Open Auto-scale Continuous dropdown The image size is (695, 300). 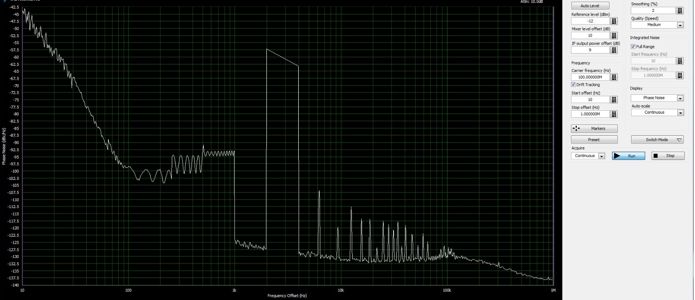coord(680,112)
